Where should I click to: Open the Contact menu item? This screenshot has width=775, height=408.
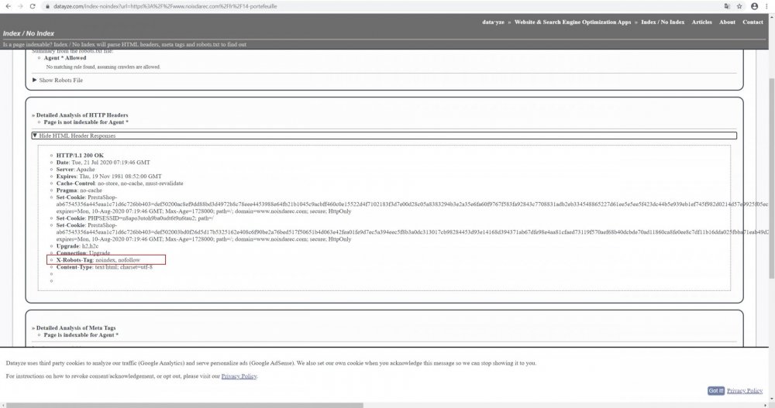(x=753, y=22)
